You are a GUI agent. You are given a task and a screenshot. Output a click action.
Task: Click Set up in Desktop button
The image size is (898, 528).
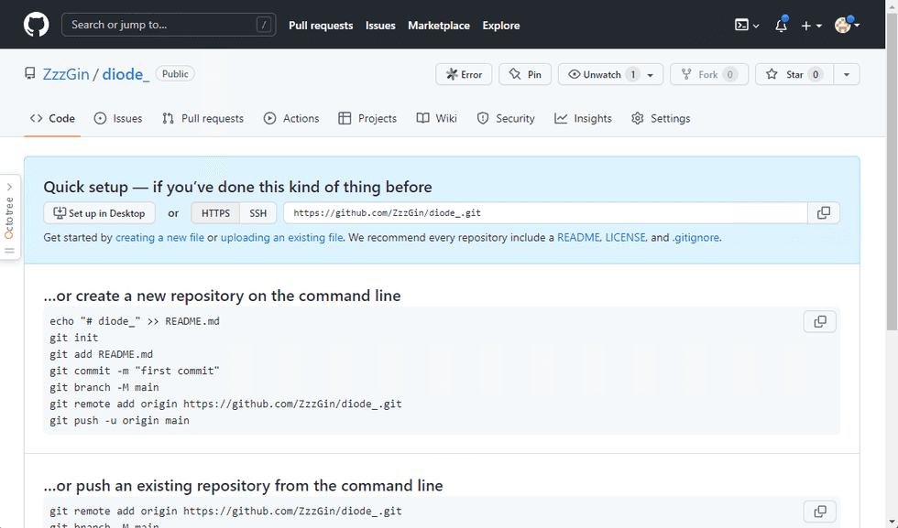coord(99,213)
